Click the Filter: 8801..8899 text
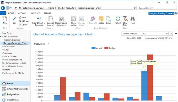The image size is (178, 102). 134,39
